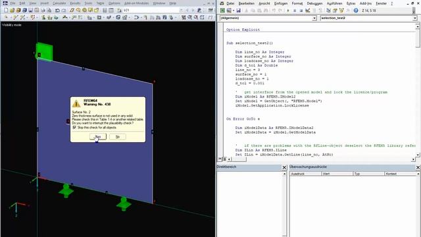
Task: Click the Open file icon in RFEM toolbar
Action: [x=12, y=11]
